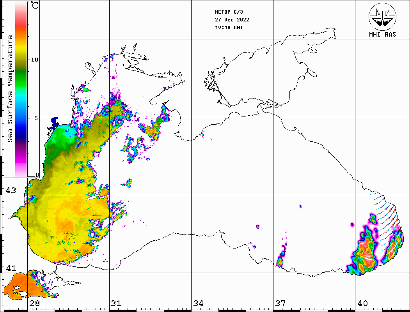Click the 'Sea Surface Temperature' vertical label
Viewport: 410px width, 312px height.
click(10, 89)
